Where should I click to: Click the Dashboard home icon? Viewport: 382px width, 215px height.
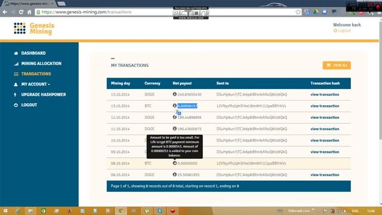click(x=16, y=53)
